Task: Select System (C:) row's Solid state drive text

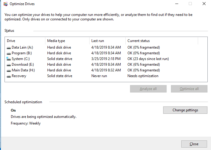Action: click(x=60, y=59)
